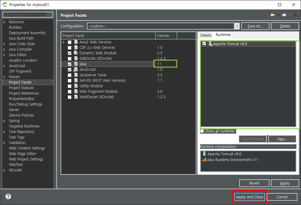Viewport: 301px width, 205px height.
Task: Expand the Axis2 Web Services facet
Action: pos(64,42)
